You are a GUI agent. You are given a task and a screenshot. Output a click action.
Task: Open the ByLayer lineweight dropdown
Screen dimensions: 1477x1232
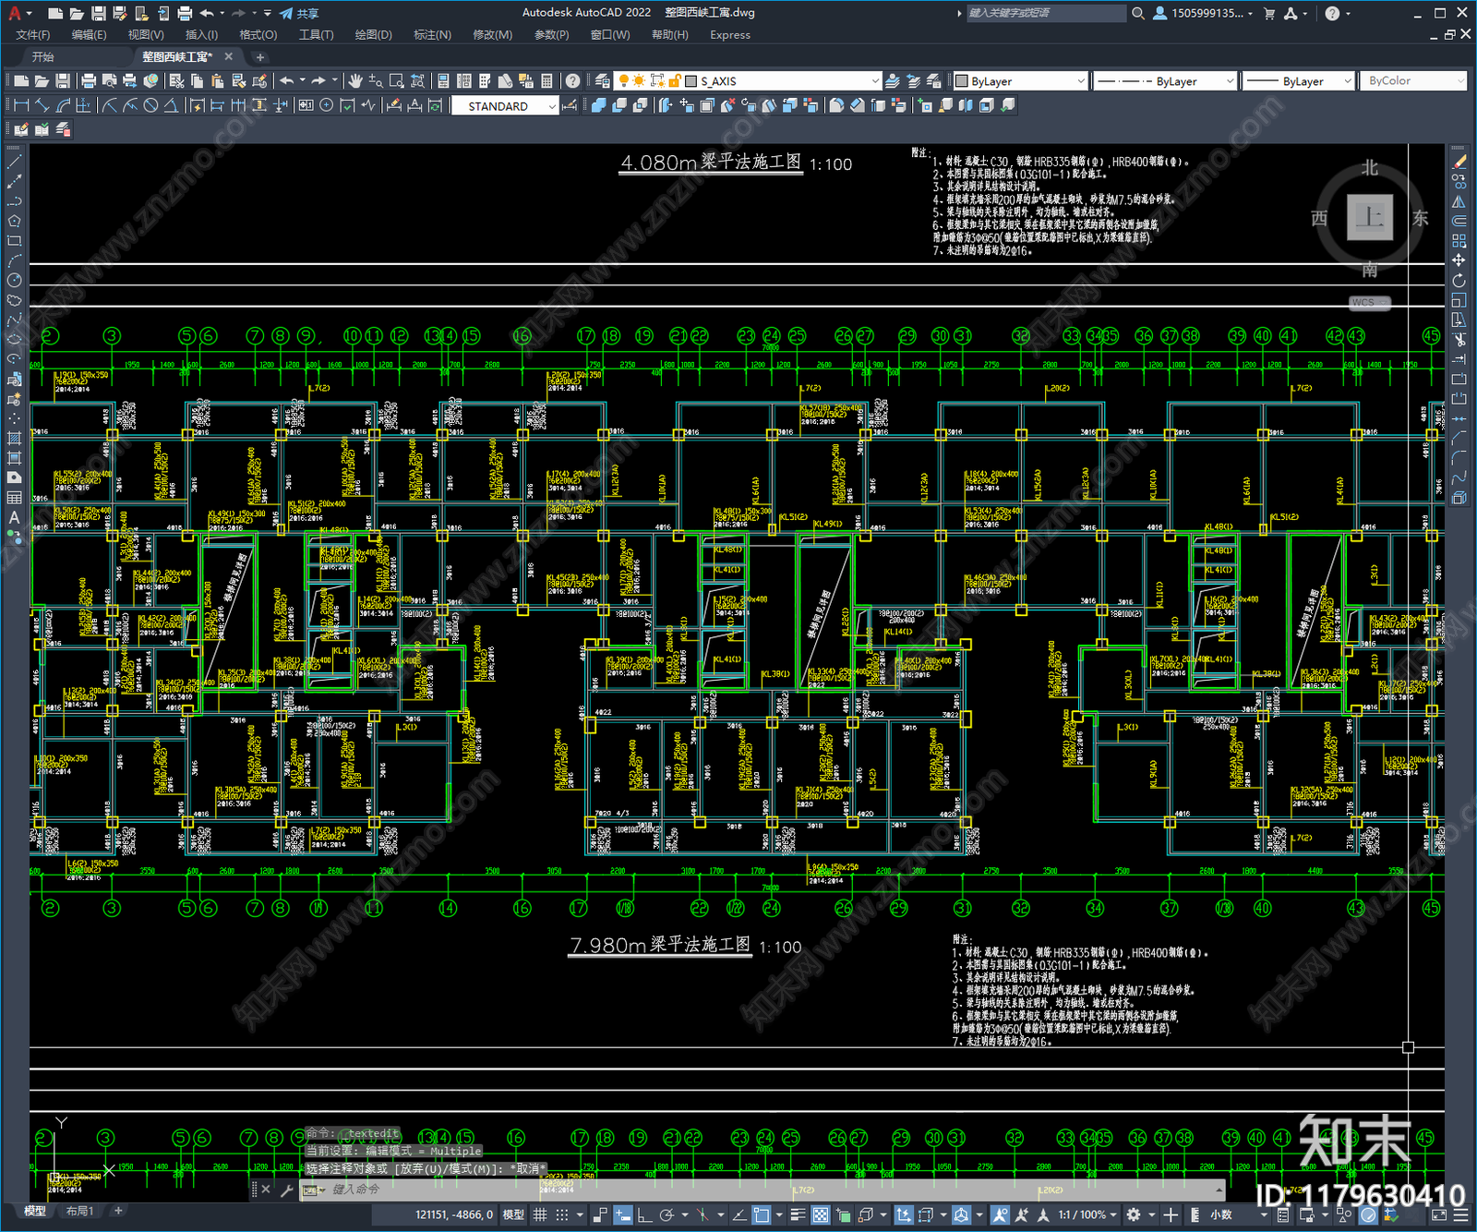[1298, 81]
